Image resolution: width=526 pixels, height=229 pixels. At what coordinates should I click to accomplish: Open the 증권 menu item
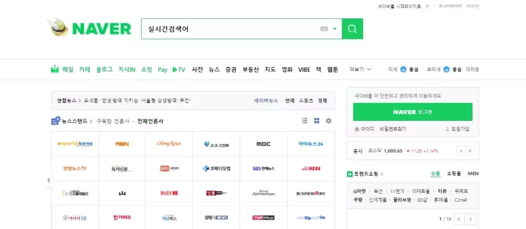231,70
